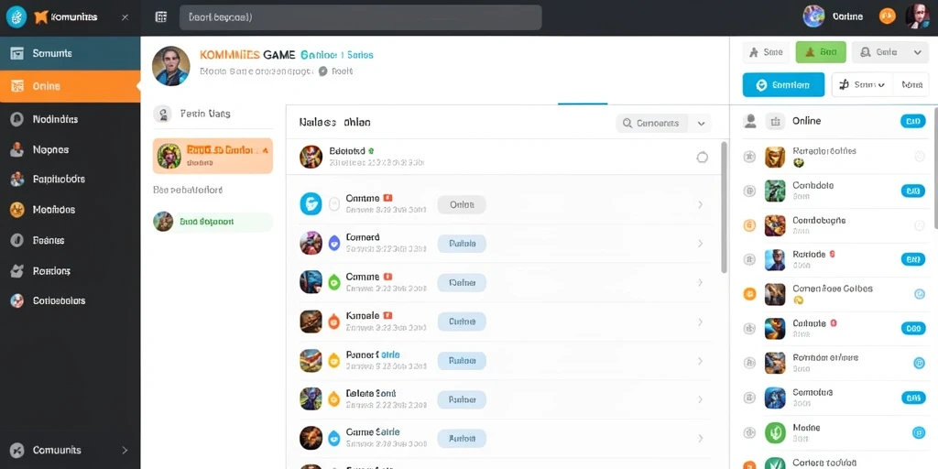Screen dimensions: 938x469
Task: Click the teal app logo in top-left corner
Action: (16, 17)
